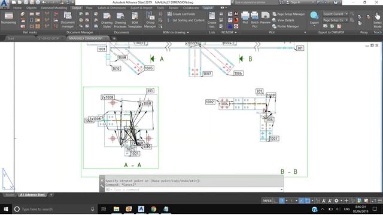
Task: Open the Advance Steel application menu
Action: (4, 4)
